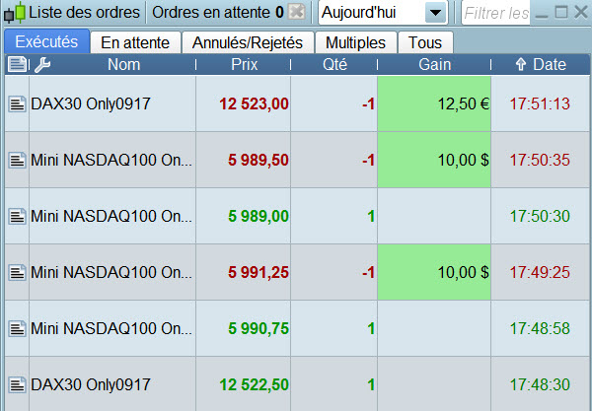Open order details icon for DAX30 12 522,50 row

click(18, 384)
